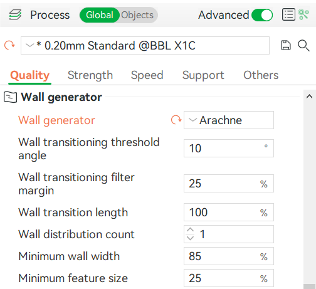
Task: Open the settings list view icon
Action: click(x=288, y=14)
